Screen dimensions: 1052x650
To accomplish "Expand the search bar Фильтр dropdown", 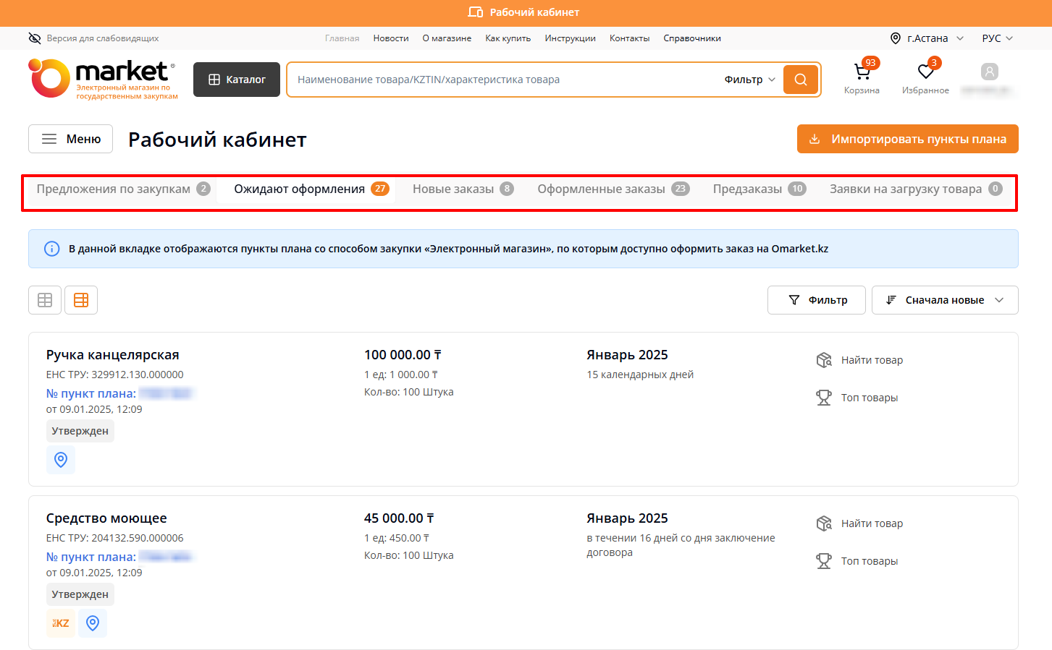I will [x=749, y=80].
